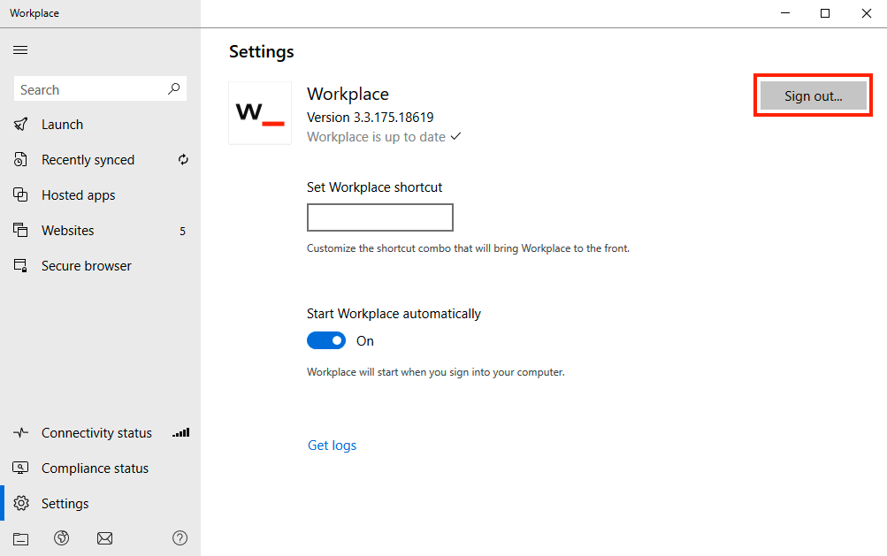This screenshot has height=556, width=887.
Task: Minimize the Workplace window
Action: click(785, 13)
